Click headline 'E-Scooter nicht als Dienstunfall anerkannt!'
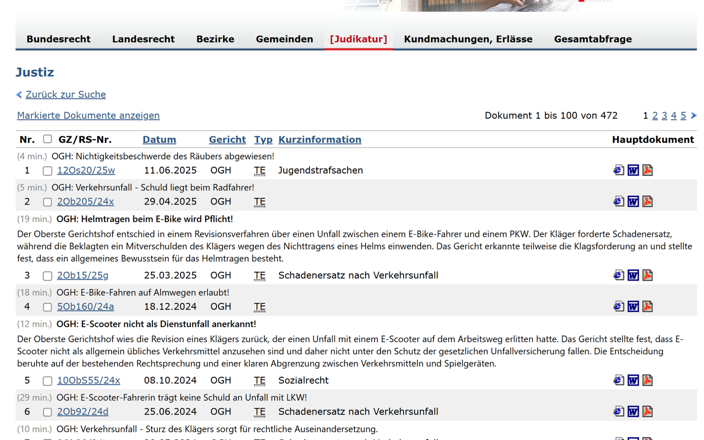The width and height of the screenshot is (704, 440). (x=156, y=324)
